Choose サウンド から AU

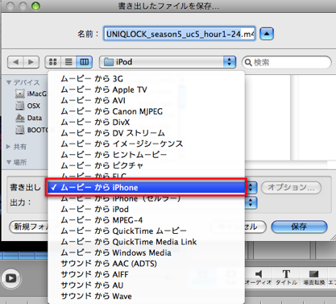(x=146, y=285)
